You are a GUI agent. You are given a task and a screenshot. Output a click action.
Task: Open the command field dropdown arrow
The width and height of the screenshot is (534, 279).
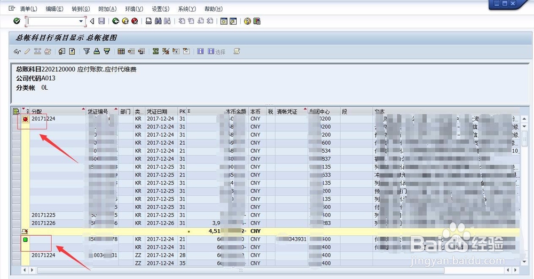[81, 21]
